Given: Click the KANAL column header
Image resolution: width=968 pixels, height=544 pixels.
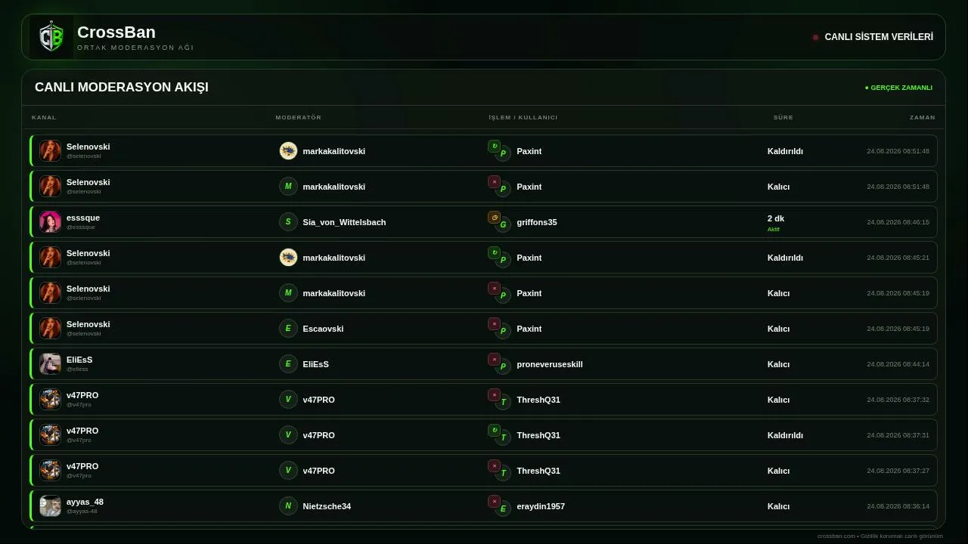Looking at the screenshot, I should (x=44, y=117).
